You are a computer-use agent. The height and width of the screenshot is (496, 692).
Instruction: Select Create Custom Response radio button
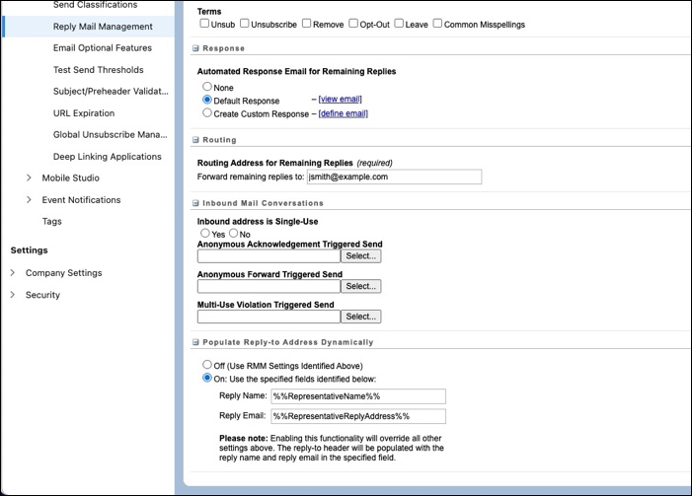[207, 112]
